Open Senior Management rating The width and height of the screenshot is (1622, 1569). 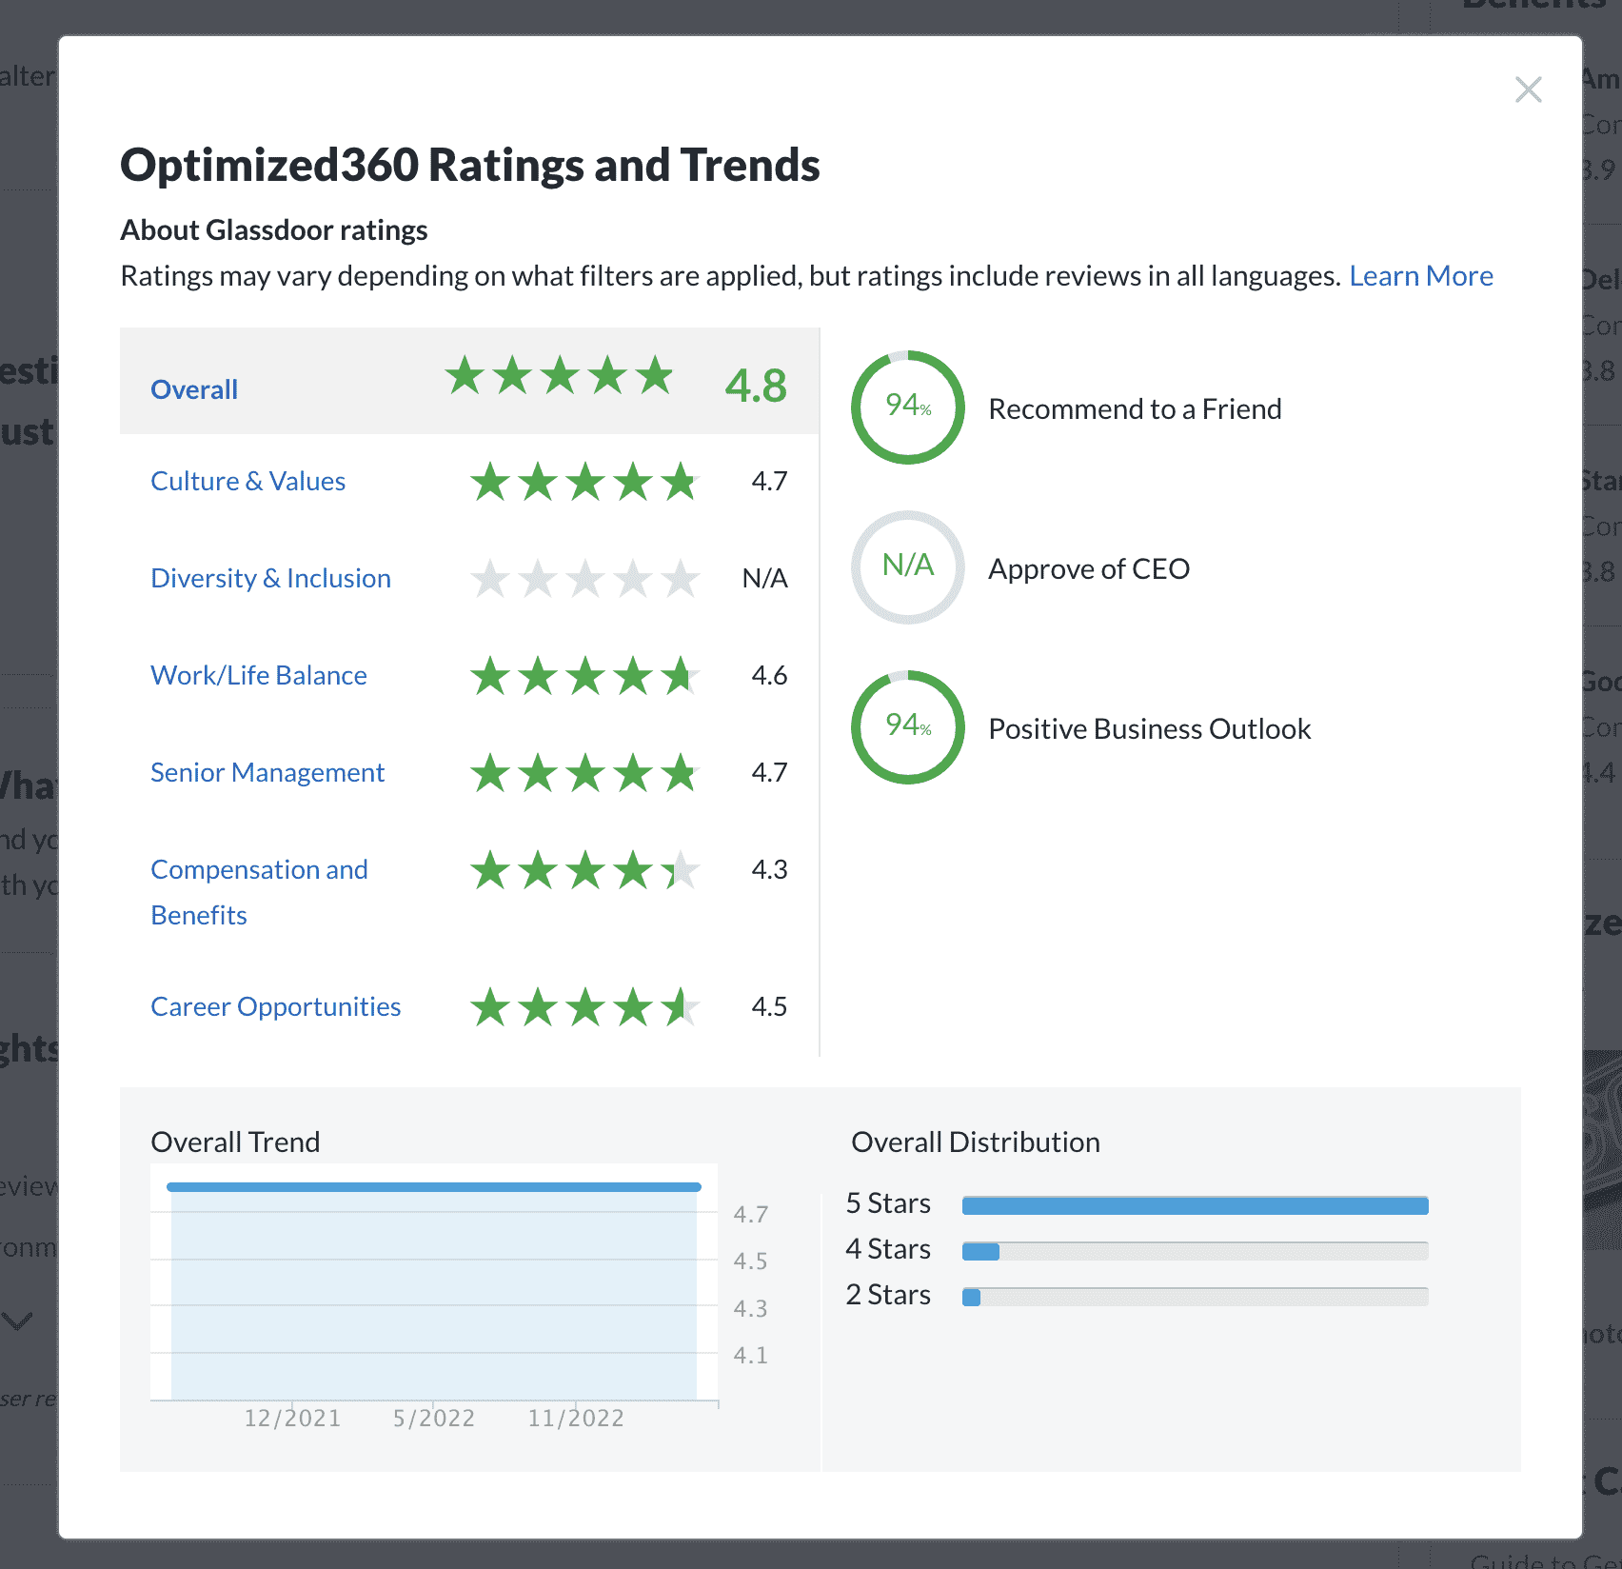pyautogui.click(x=267, y=772)
